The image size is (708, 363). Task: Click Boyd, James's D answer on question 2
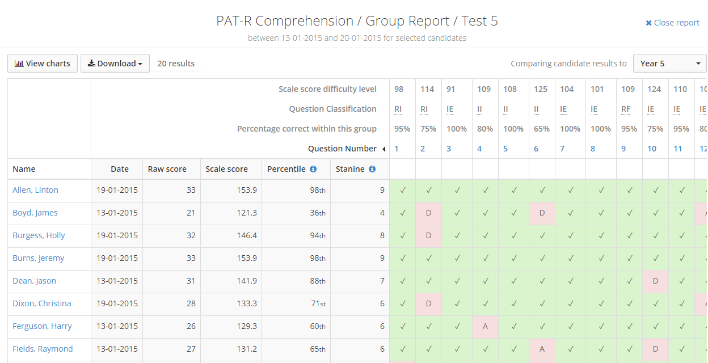(x=429, y=213)
